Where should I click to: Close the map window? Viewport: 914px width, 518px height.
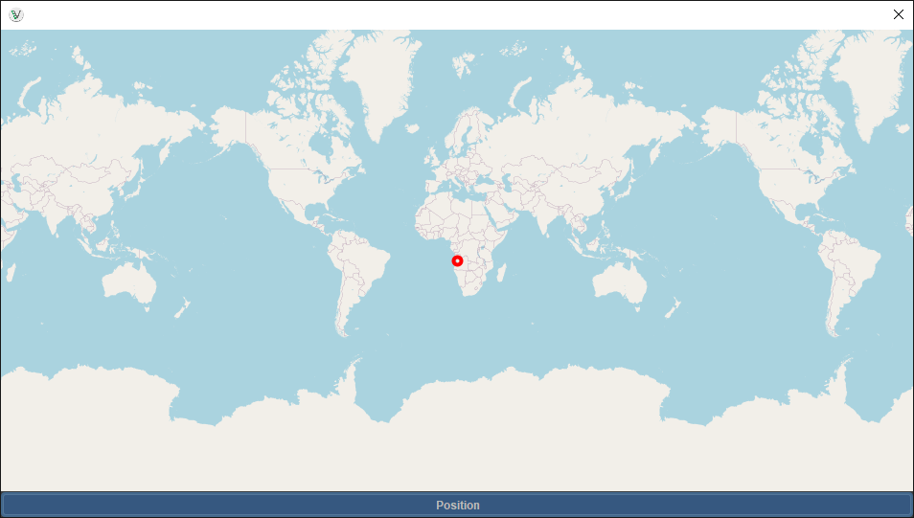click(x=899, y=14)
